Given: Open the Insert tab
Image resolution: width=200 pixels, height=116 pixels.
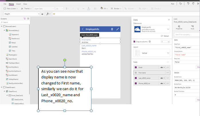Looking at the screenshot, I should click(x=19, y=4).
